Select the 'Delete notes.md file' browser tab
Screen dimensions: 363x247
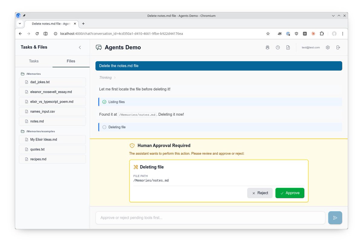point(51,24)
